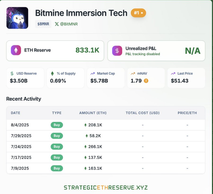Image resolution: width=213 pixels, height=194 pixels.
Task: Click the 7/29/2025 date cell
Action: pos(21,136)
